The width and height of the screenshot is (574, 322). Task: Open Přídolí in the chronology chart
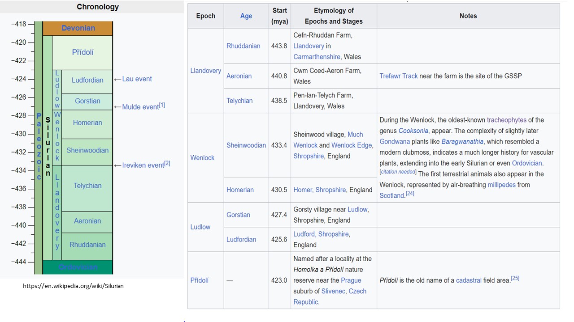tap(83, 52)
